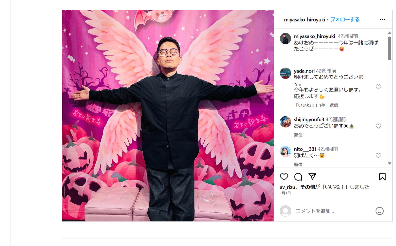Save post with the bookmark icon

(x=382, y=177)
